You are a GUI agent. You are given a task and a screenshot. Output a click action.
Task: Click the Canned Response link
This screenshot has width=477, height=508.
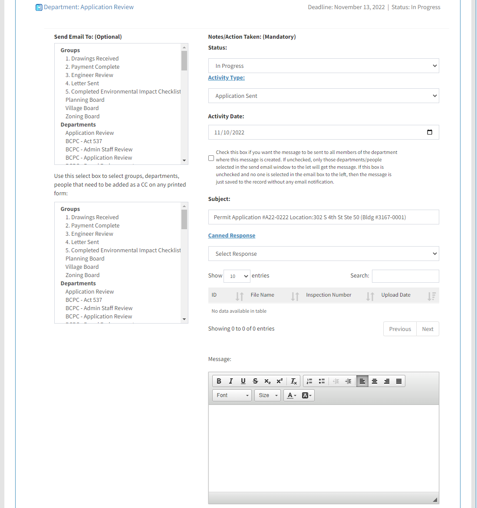click(x=231, y=236)
